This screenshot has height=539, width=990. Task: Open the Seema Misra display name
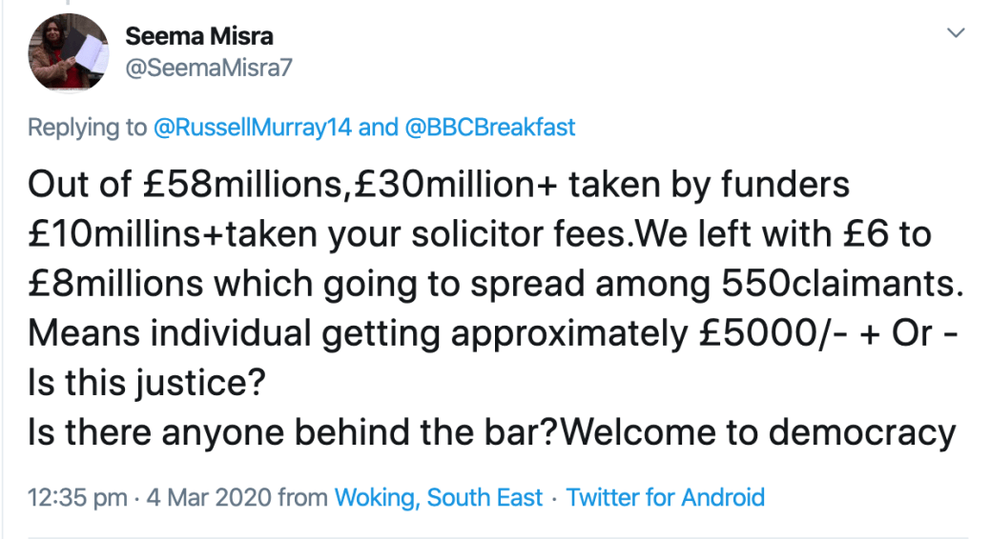point(199,36)
